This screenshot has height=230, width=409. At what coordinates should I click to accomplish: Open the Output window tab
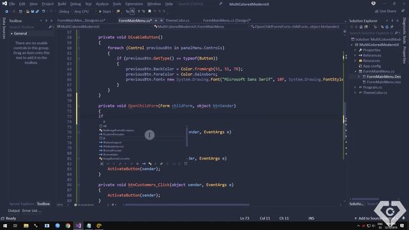pyautogui.click(x=14, y=211)
